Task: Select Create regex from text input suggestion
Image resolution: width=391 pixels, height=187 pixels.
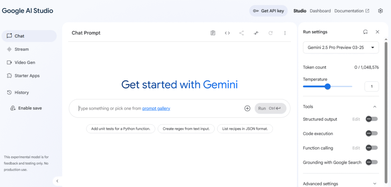Action: point(186,129)
